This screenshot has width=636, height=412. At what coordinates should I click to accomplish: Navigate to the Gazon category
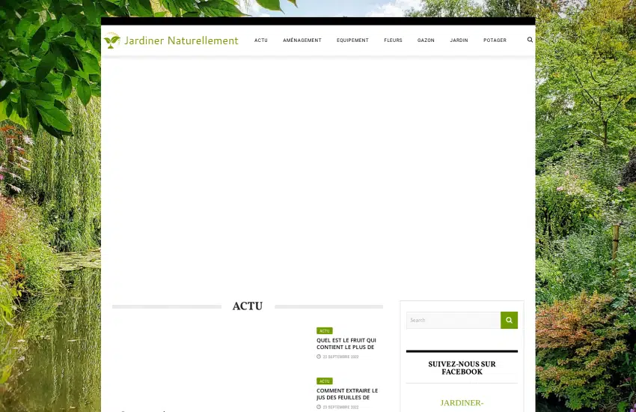click(x=426, y=40)
